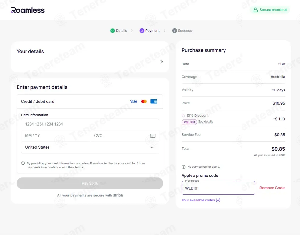300x235 pixels.
Task: Click info icon next to No service fee
Action: point(183,167)
